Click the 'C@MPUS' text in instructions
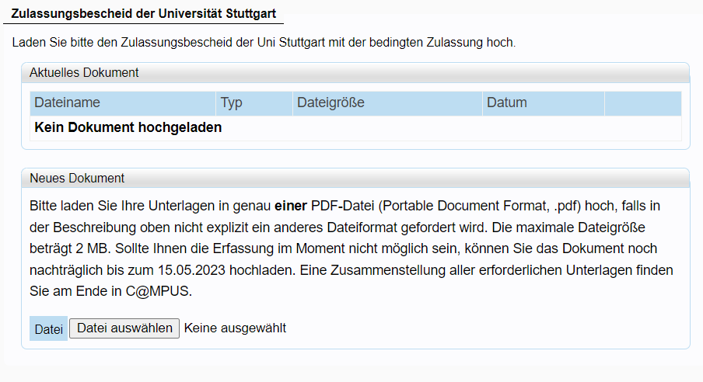Image resolution: width=703 pixels, height=382 pixels. click(159, 291)
